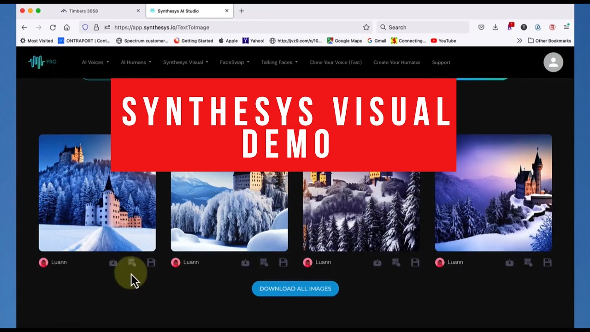Open the fourth purple sunset castle thumbnail
Screen dimensions: 590x332
tap(494, 193)
